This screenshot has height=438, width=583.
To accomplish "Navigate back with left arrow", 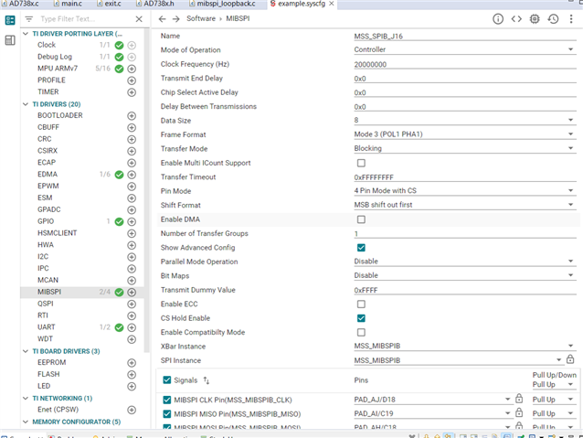I will 162,19.
